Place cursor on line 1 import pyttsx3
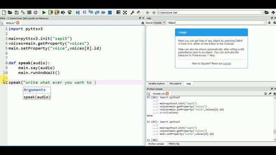The height and width of the screenshot is (155, 276). point(25,29)
